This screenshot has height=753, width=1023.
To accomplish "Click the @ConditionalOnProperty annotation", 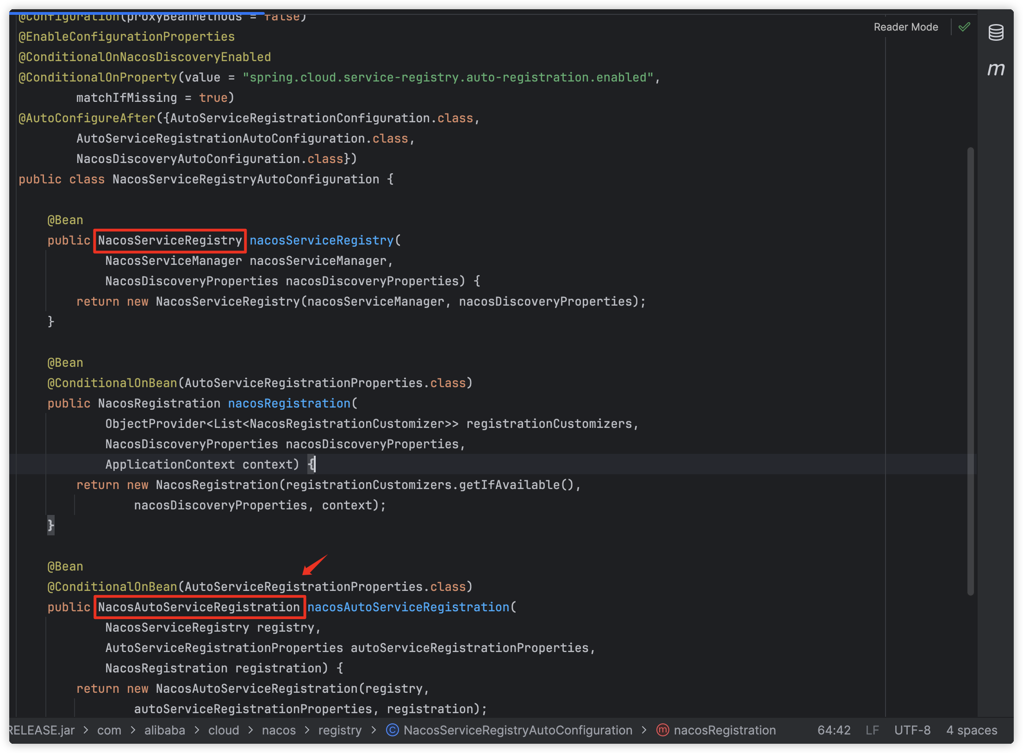I will click(98, 77).
